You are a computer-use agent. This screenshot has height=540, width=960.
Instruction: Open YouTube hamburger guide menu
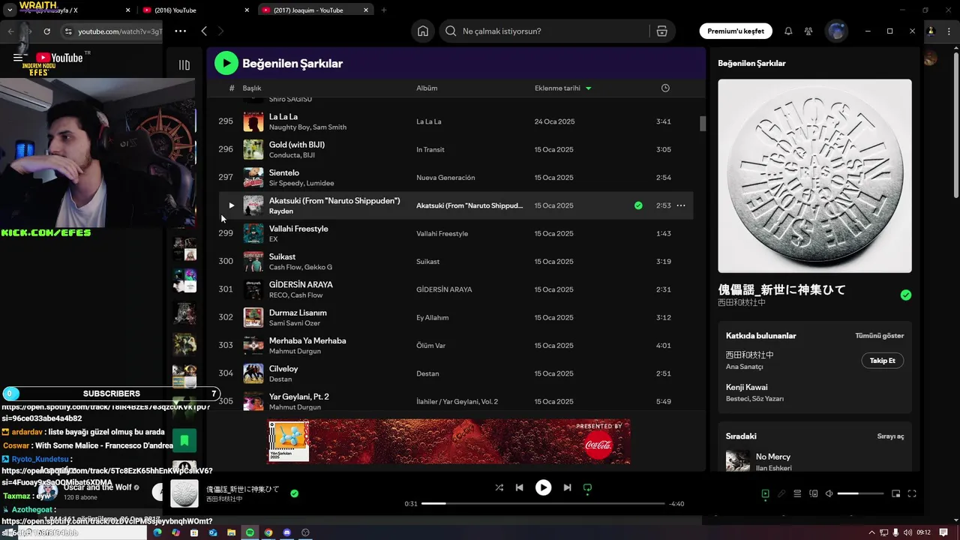18,58
